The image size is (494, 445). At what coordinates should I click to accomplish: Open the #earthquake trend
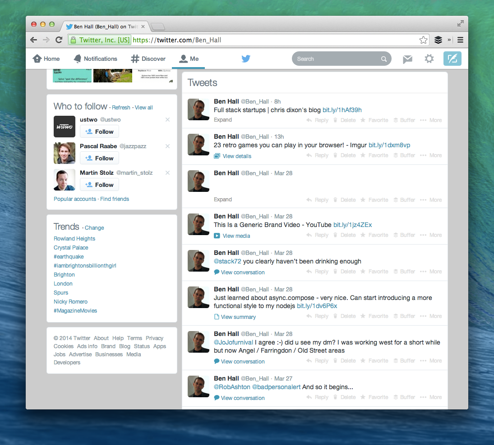[69, 257]
